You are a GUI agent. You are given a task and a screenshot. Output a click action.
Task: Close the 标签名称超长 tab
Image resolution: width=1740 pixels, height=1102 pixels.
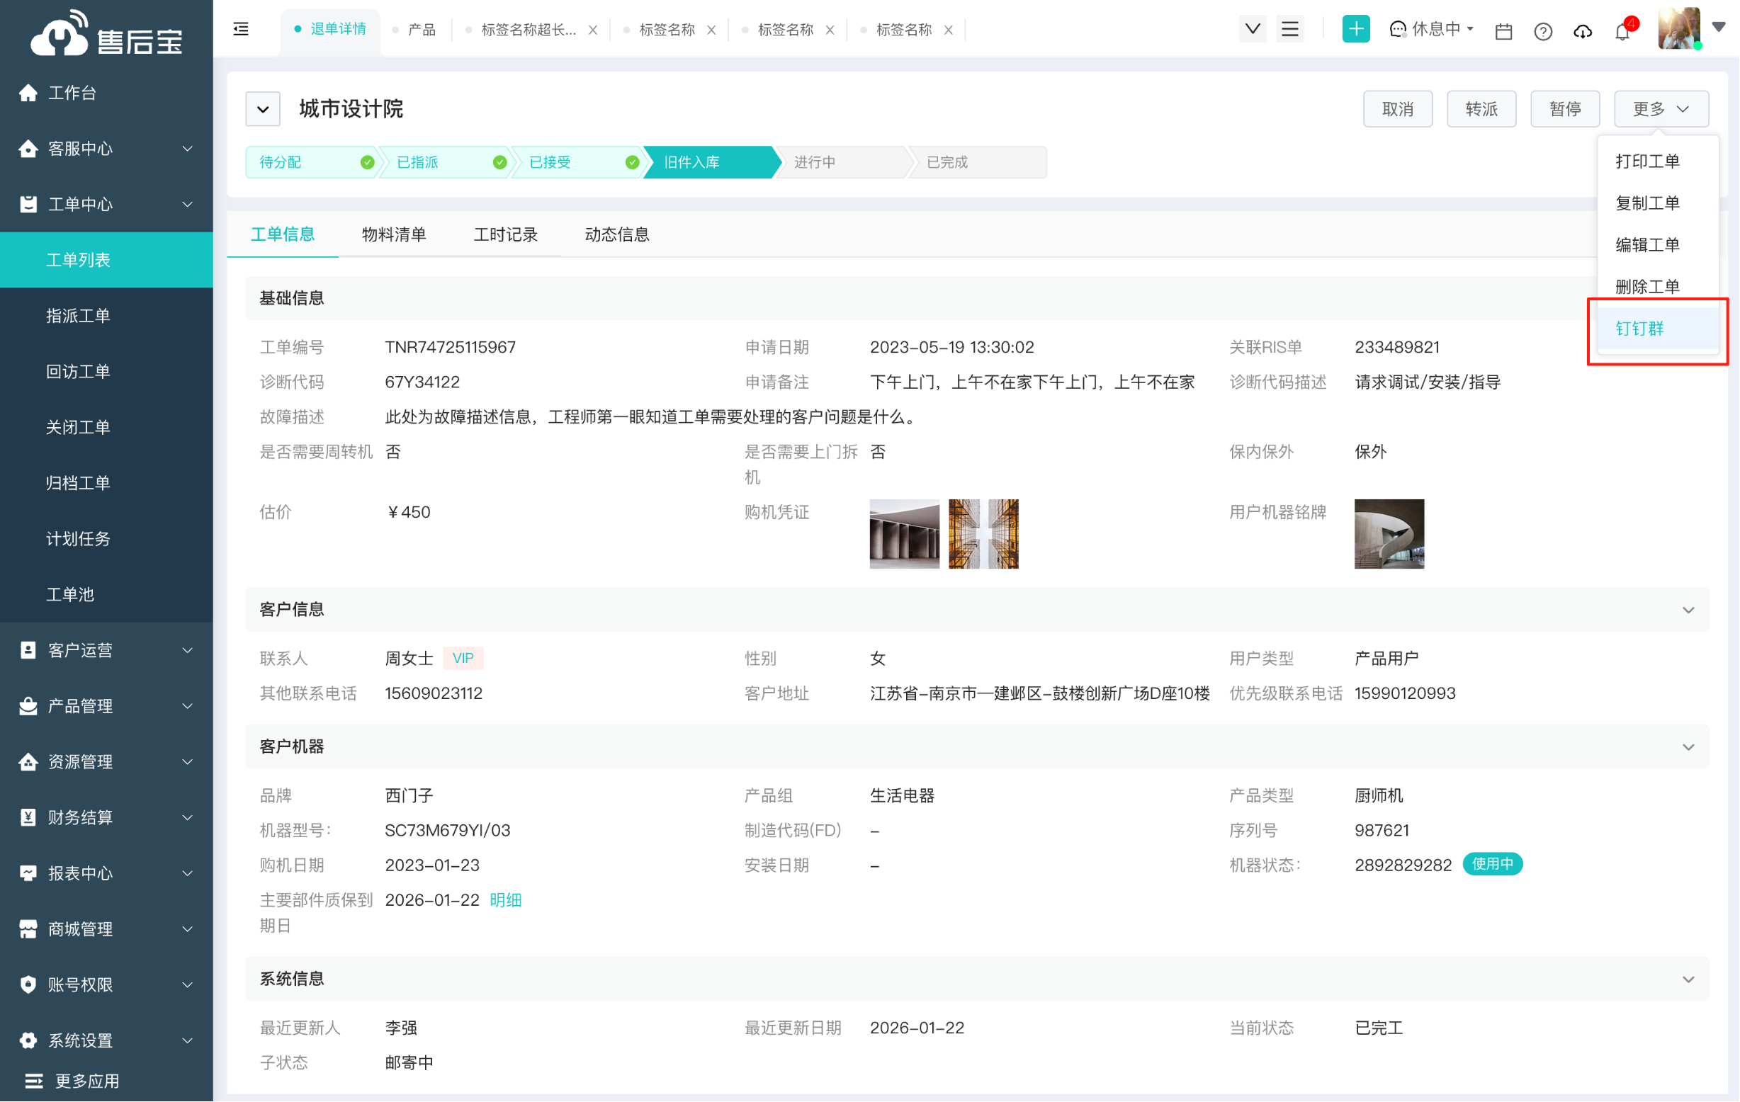592,30
